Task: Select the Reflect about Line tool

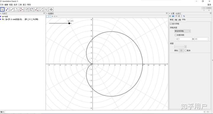Action: [x=41, y=9]
